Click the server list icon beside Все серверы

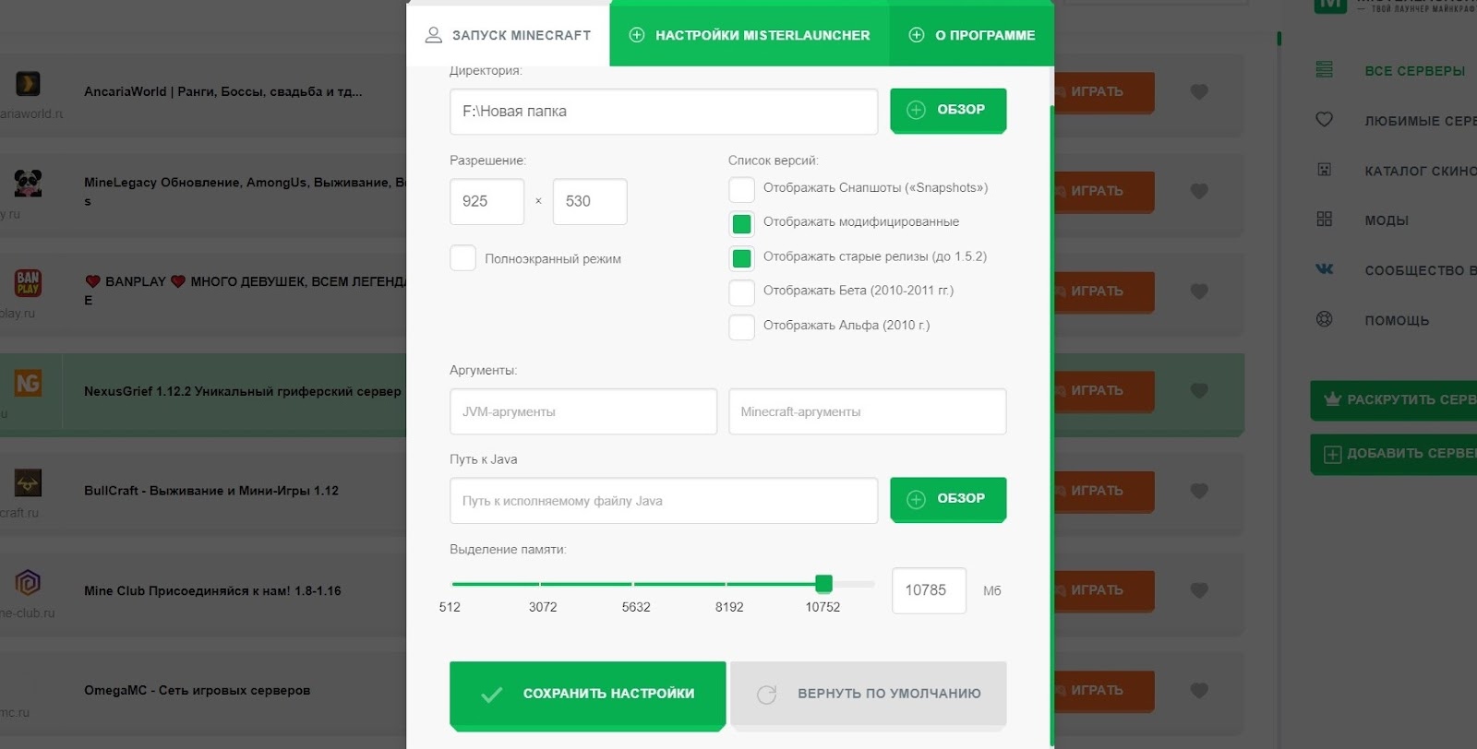pyautogui.click(x=1324, y=69)
